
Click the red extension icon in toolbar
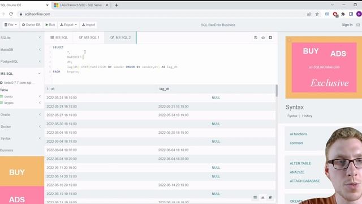point(335,14)
